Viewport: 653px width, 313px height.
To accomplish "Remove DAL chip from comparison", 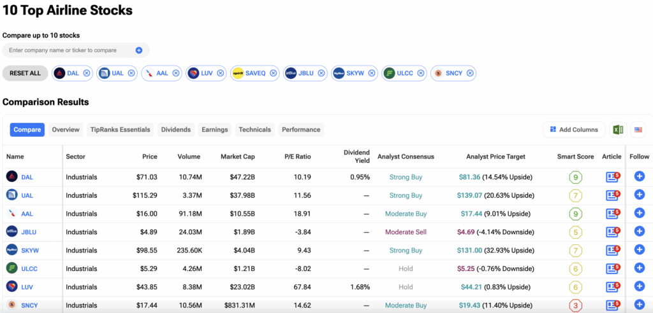I will click(87, 73).
